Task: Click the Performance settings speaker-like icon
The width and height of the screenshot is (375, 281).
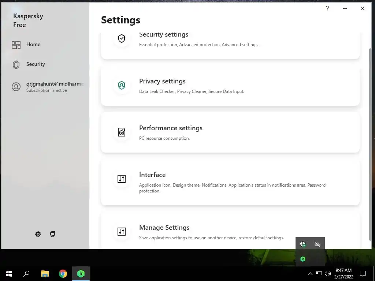Action: [x=122, y=132]
